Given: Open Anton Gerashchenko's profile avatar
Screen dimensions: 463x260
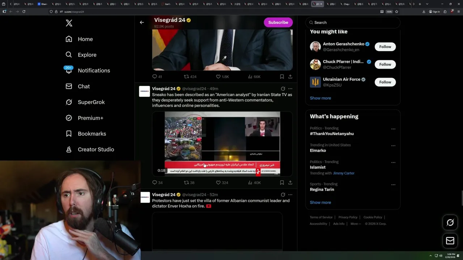Looking at the screenshot, I should [315, 47].
